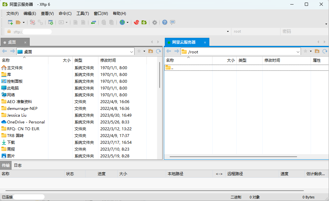The image size is (329, 201).
Task: Click the left-transfer file arrow icon
Action: pos(75,22)
